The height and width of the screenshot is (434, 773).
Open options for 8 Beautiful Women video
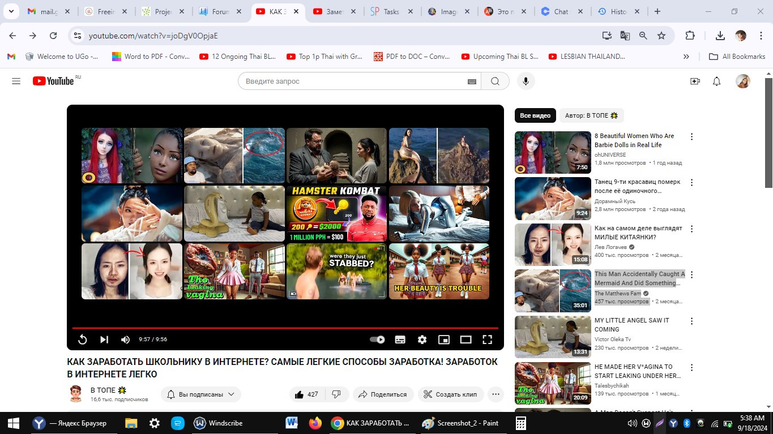pos(691,136)
